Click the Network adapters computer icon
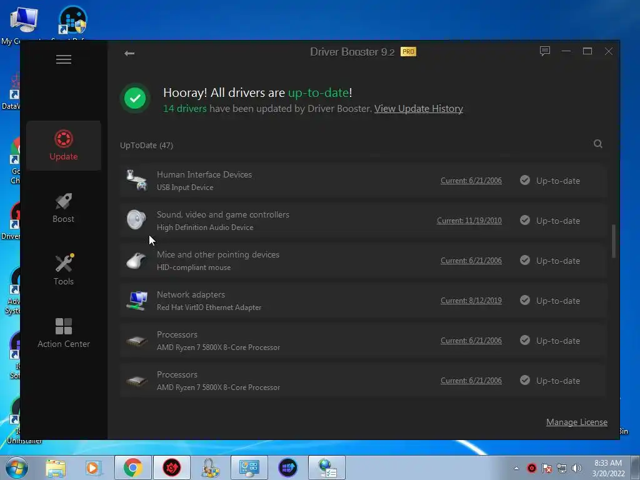 click(x=137, y=301)
